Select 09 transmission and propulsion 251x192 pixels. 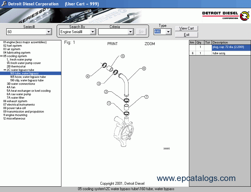click(24, 112)
